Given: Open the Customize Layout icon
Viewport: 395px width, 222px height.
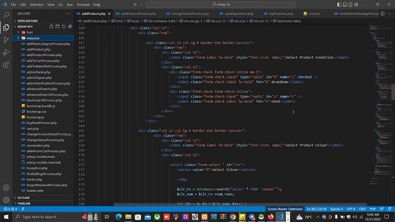Looking at the screenshot, I should [356, 4].
